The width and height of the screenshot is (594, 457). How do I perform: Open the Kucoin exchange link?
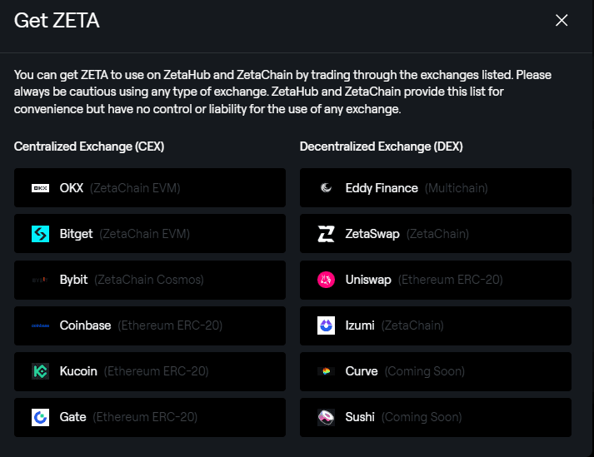tap(150, 371)
